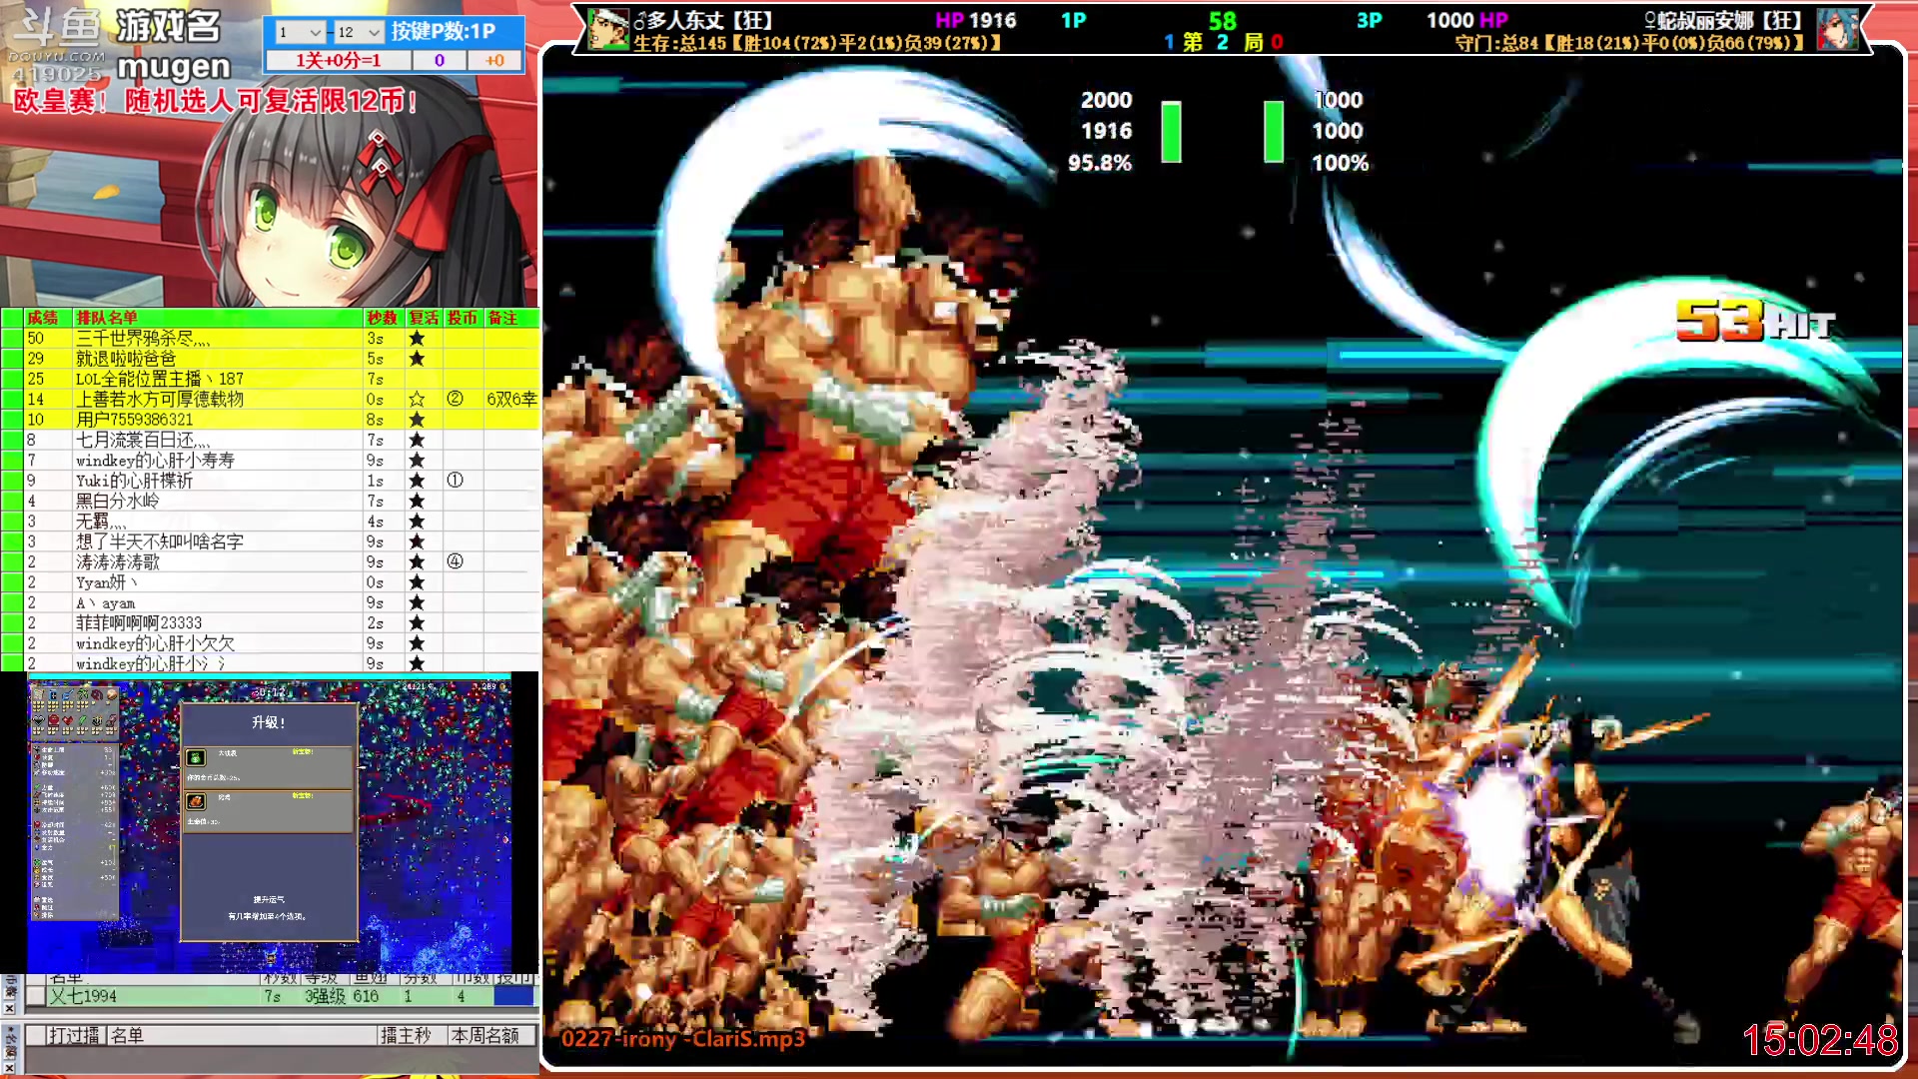Viewport: 1918px width, 1079px height.
Task: Click the 95.8% health percentage
Action: (x=1100, y=163)
